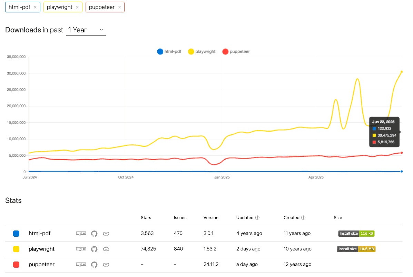The width and height of the screenshot is (413, 277).
Task: Click the playwright install size badge
Action: click(356, 249)
